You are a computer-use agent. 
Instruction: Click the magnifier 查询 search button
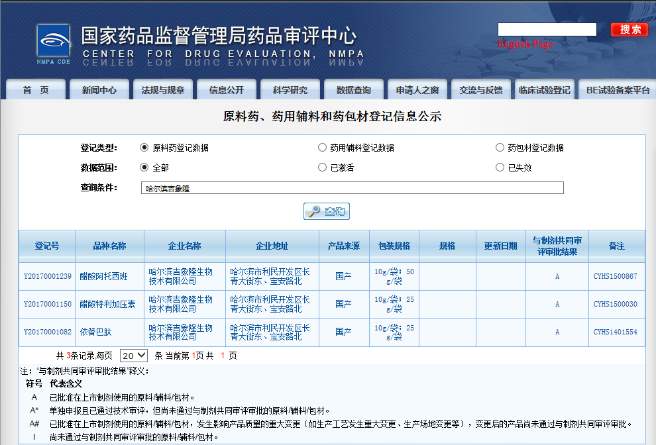point(326,211)
